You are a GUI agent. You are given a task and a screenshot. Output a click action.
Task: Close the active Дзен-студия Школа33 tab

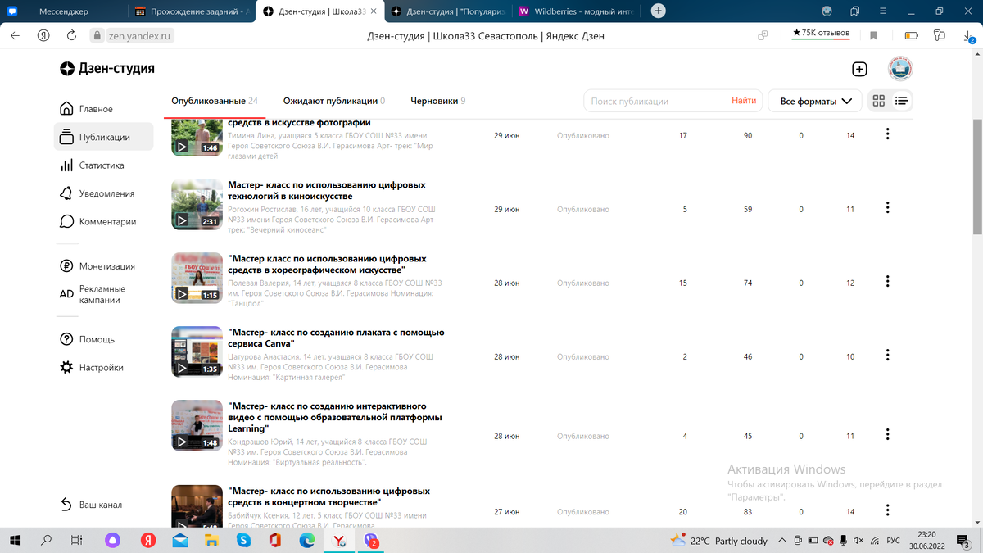click(x=372, y=11)
